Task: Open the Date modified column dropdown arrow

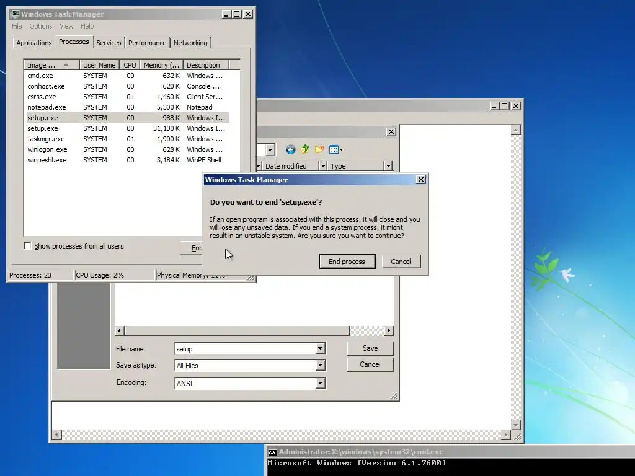Action: [322, 166]
